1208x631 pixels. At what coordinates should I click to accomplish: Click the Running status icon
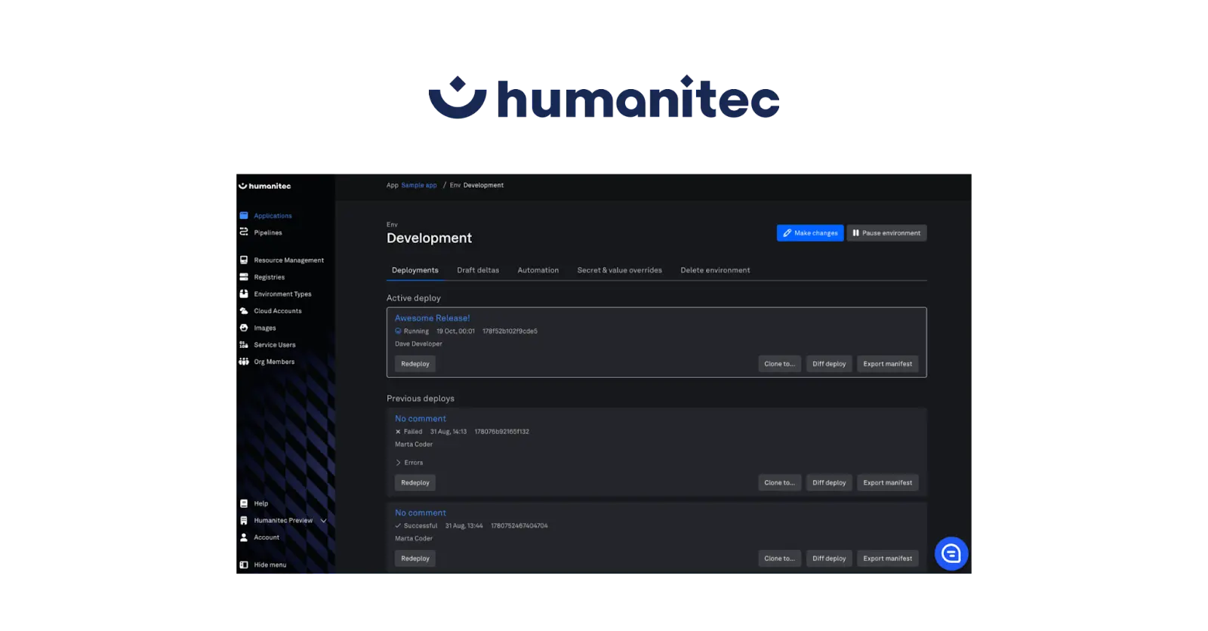pyautogui.click(x=398, y=331)
